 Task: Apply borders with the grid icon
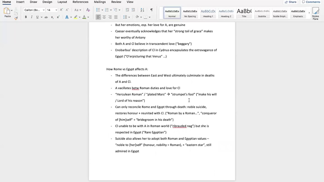pyautogui.click(x=146, y=17)
